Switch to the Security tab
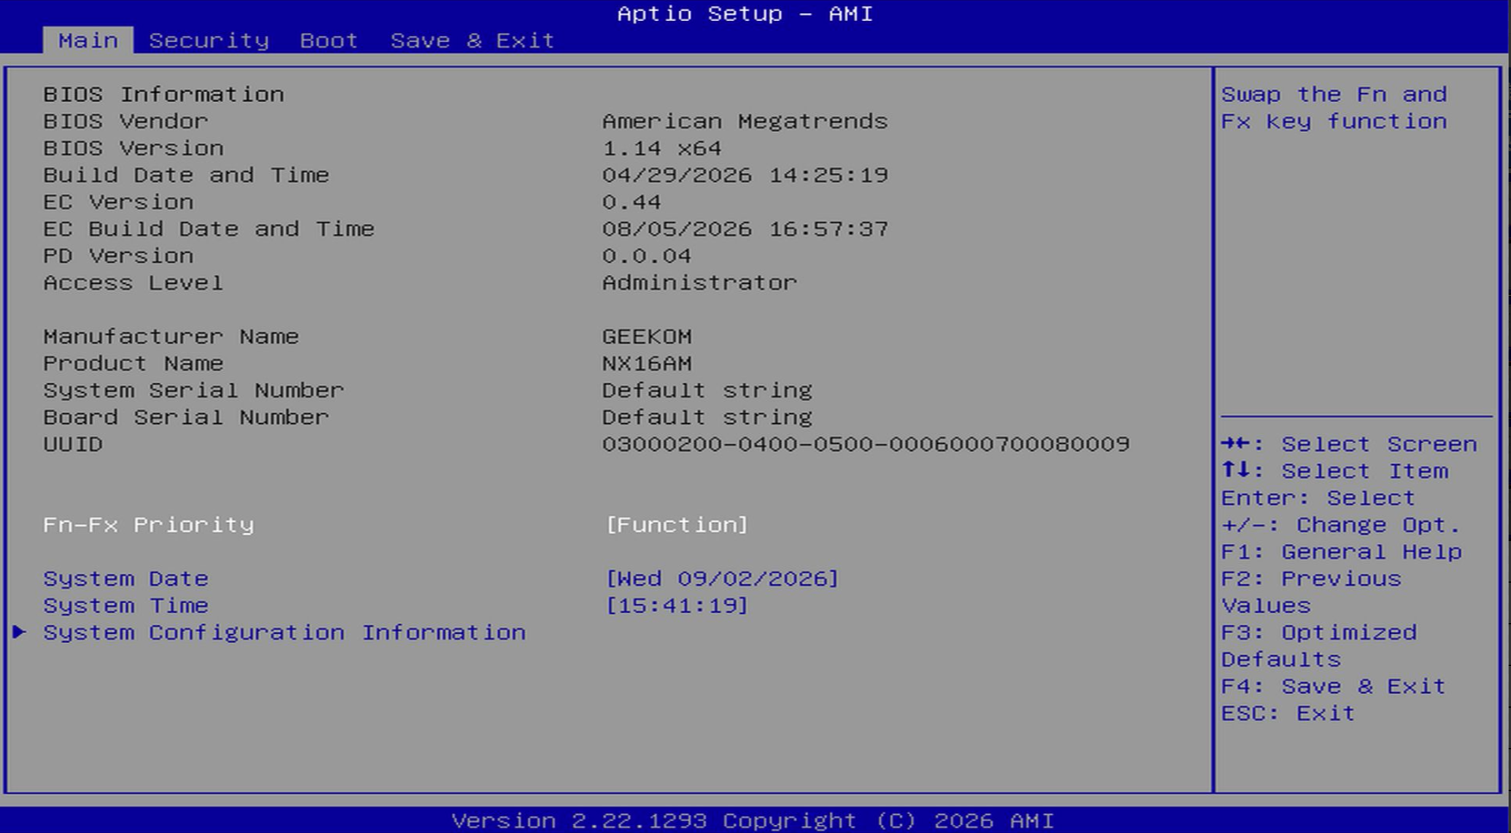Image resolution: width=1511 pixels, height=833 pixels. [x=209, y=40]
